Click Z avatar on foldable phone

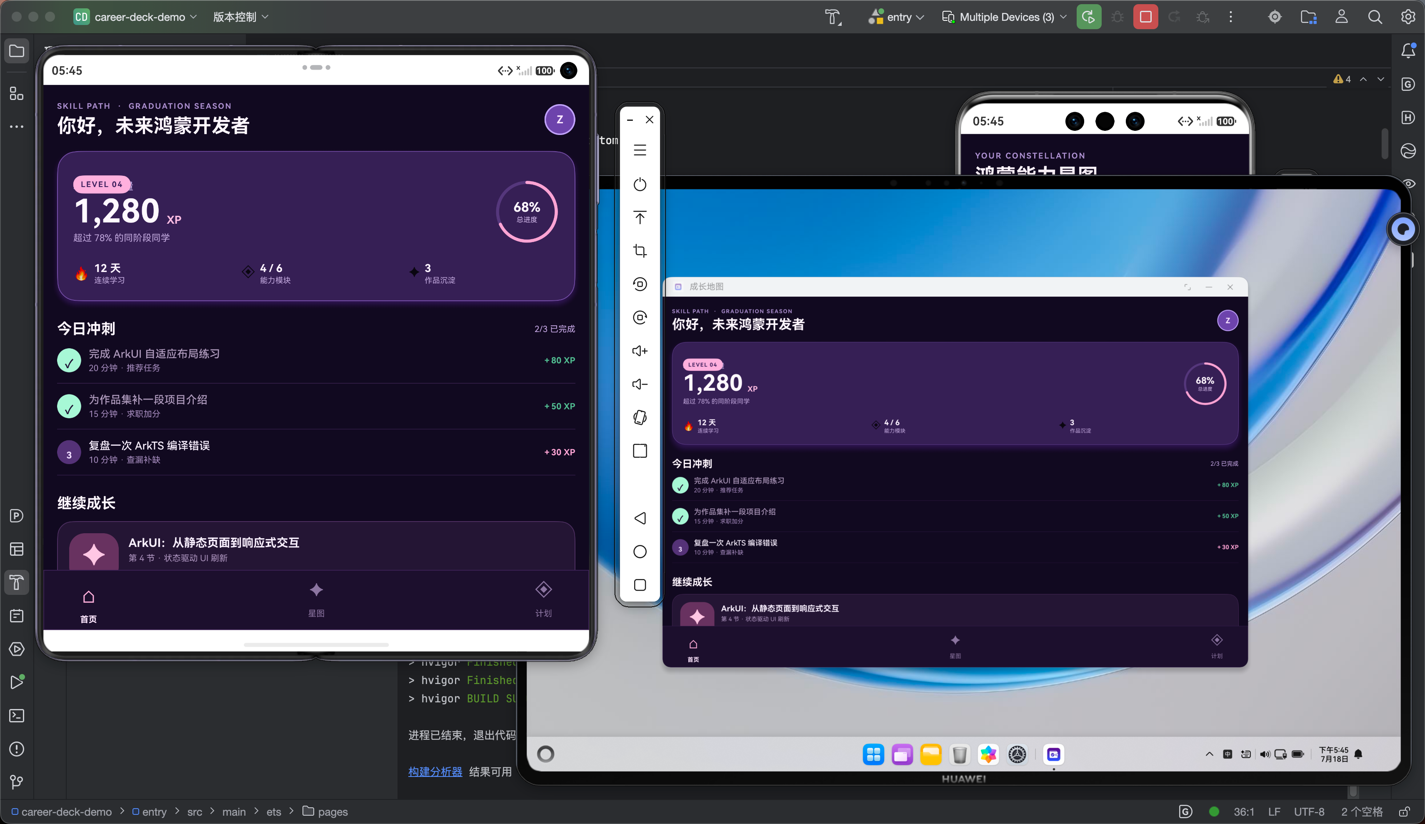tap(560, 119)
